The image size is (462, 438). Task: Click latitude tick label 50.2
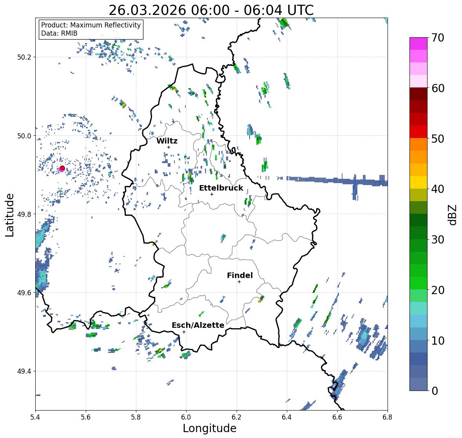(24, 57)
